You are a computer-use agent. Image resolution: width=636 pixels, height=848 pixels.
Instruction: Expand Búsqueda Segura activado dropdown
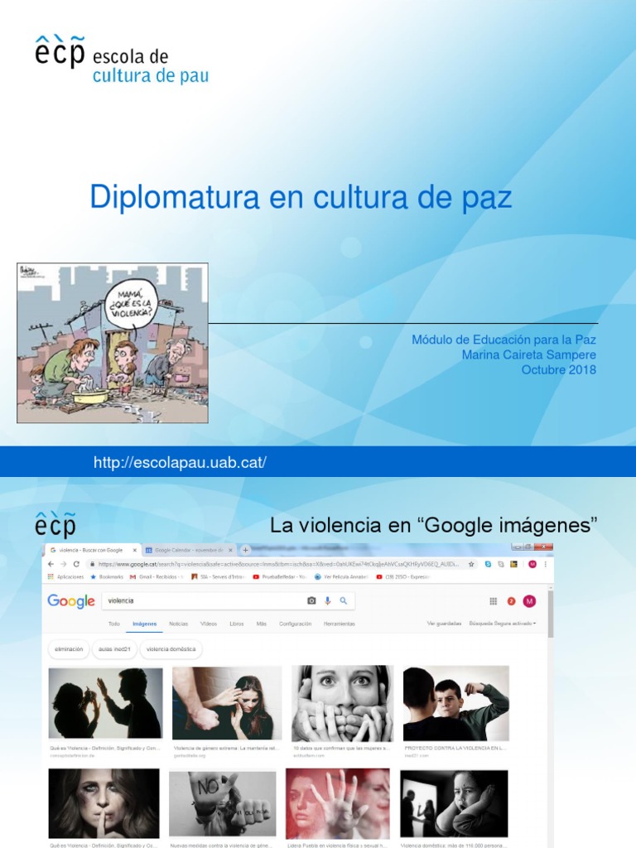pyautogui.click(x=503, y=624)
